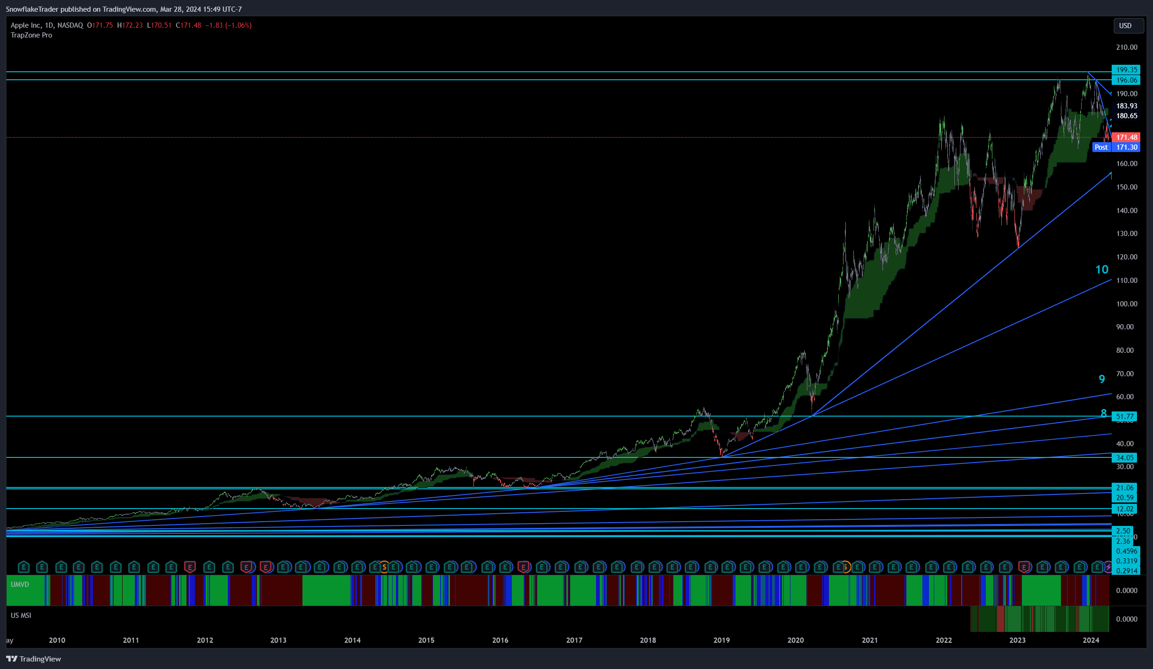The image size is (1153, 669).
Task: Click the cyan text label 8
Action: pos(1104,413)
